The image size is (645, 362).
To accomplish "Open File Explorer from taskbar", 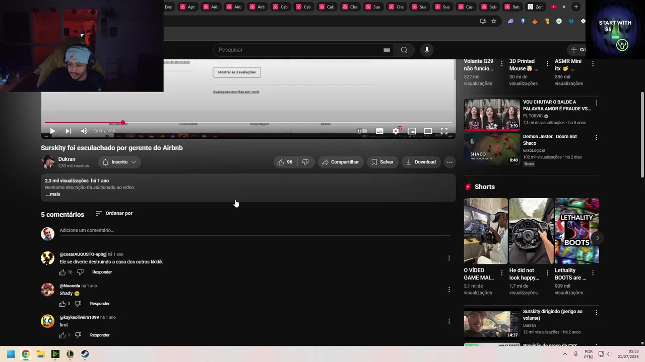I will click(40, 354).
